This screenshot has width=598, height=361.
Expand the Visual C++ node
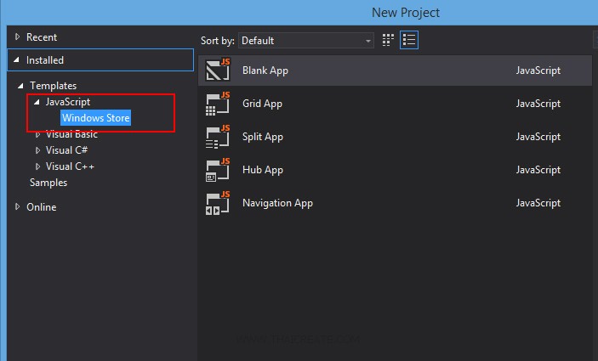pos(37,166)
